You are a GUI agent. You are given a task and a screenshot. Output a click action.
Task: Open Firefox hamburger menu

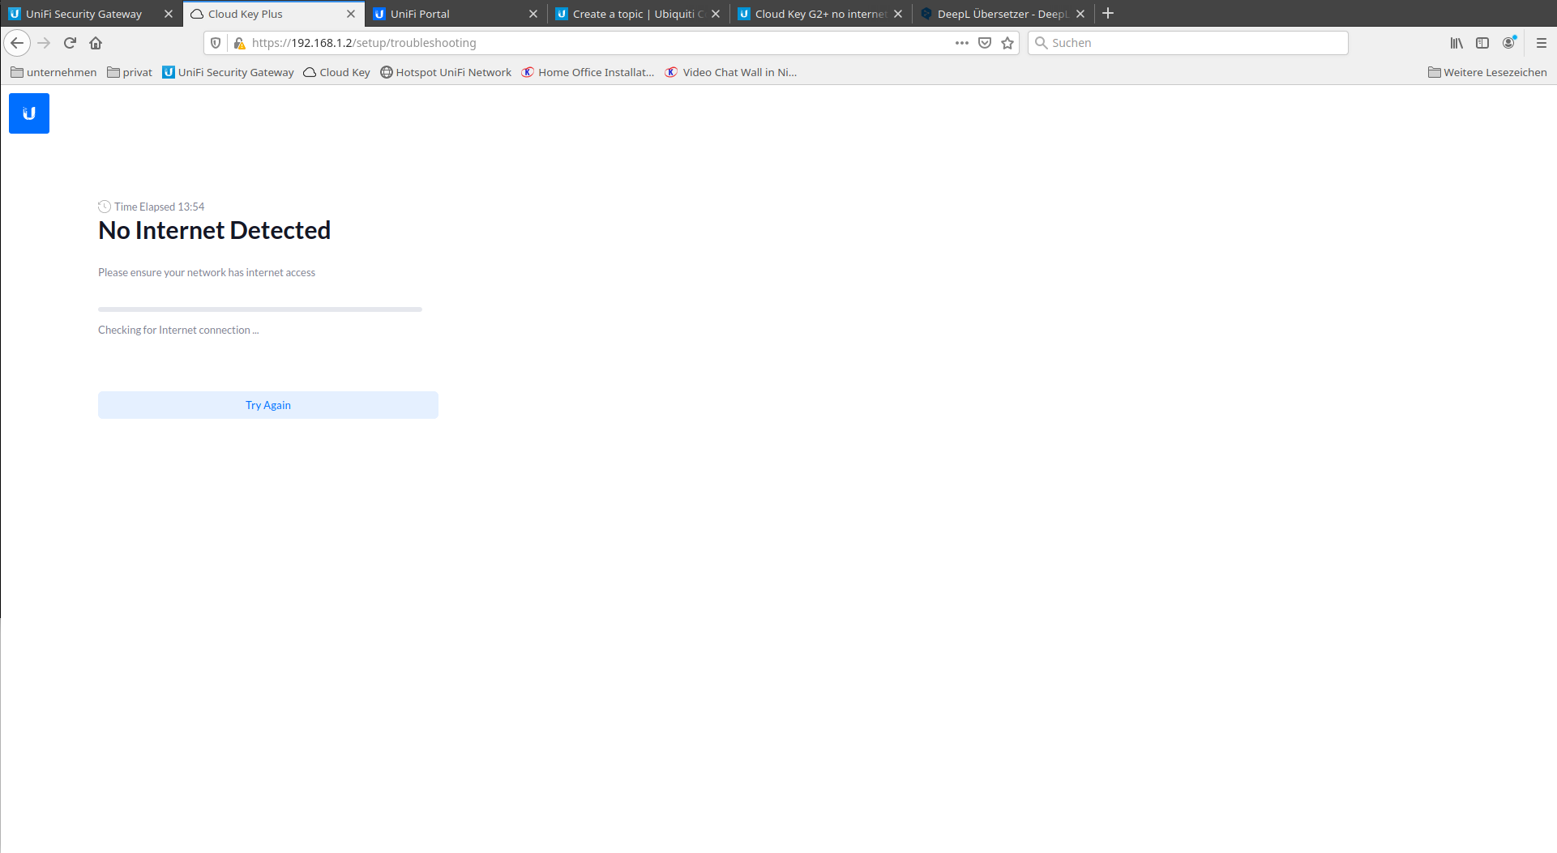pos(1542,43)
